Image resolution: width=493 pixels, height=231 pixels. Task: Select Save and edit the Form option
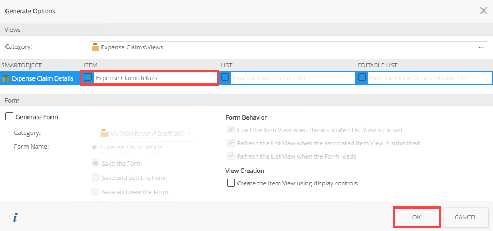(96, 178)
